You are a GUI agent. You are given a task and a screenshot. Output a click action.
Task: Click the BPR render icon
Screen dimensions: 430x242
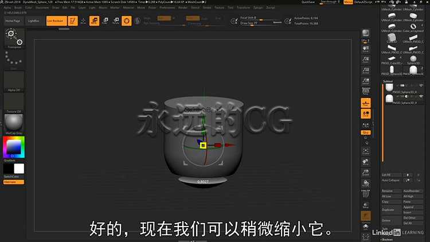366,33
